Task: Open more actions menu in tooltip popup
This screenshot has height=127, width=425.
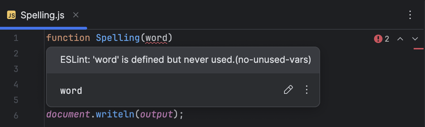Action: coord(307,90)
